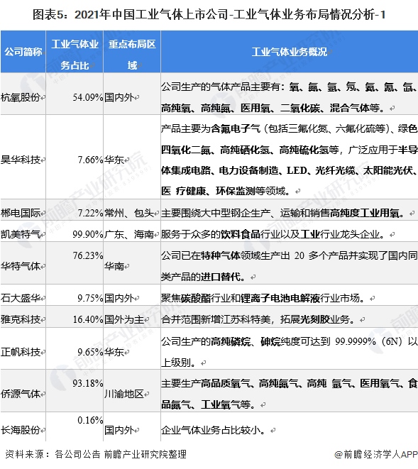Click description 主要生产高品质氧气
This screenshot has height=469, width=418.
289,394
